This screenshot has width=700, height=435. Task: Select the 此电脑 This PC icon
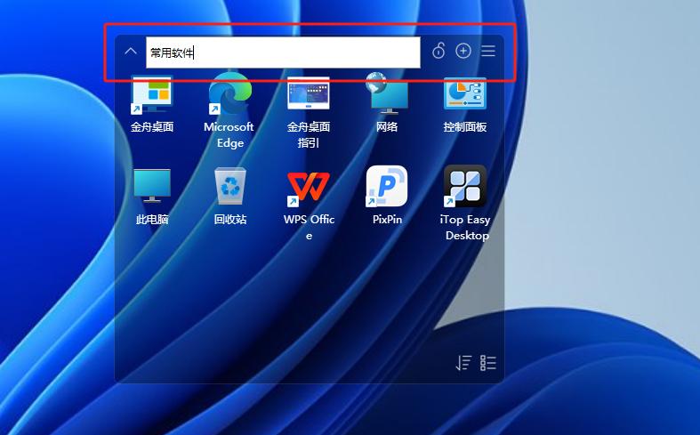[151, 187]
